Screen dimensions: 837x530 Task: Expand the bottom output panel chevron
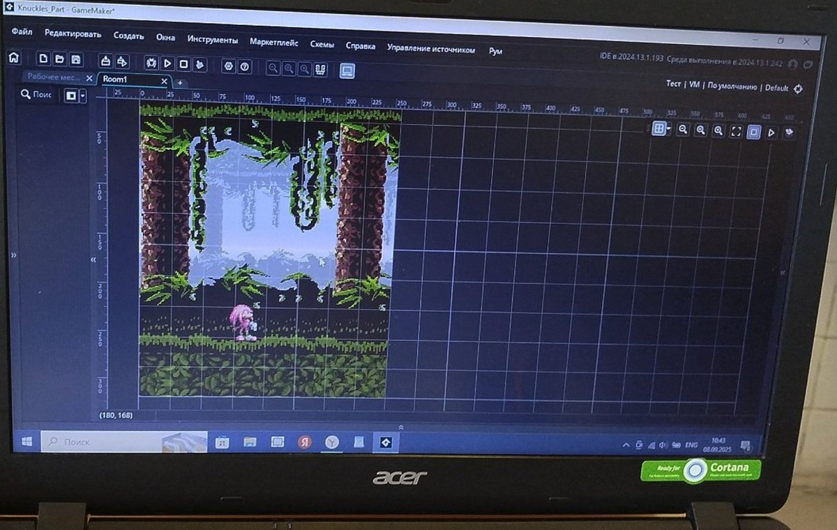click(x=401, y=427)
